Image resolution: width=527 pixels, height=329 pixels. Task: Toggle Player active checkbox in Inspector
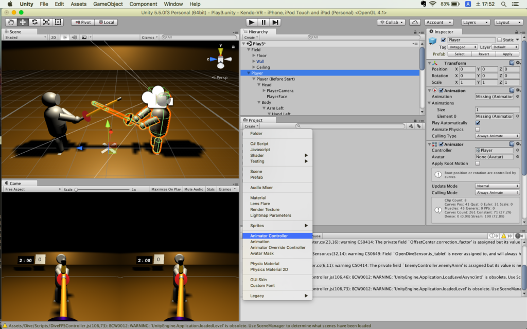pyautogui.click(x=443, y=40)
